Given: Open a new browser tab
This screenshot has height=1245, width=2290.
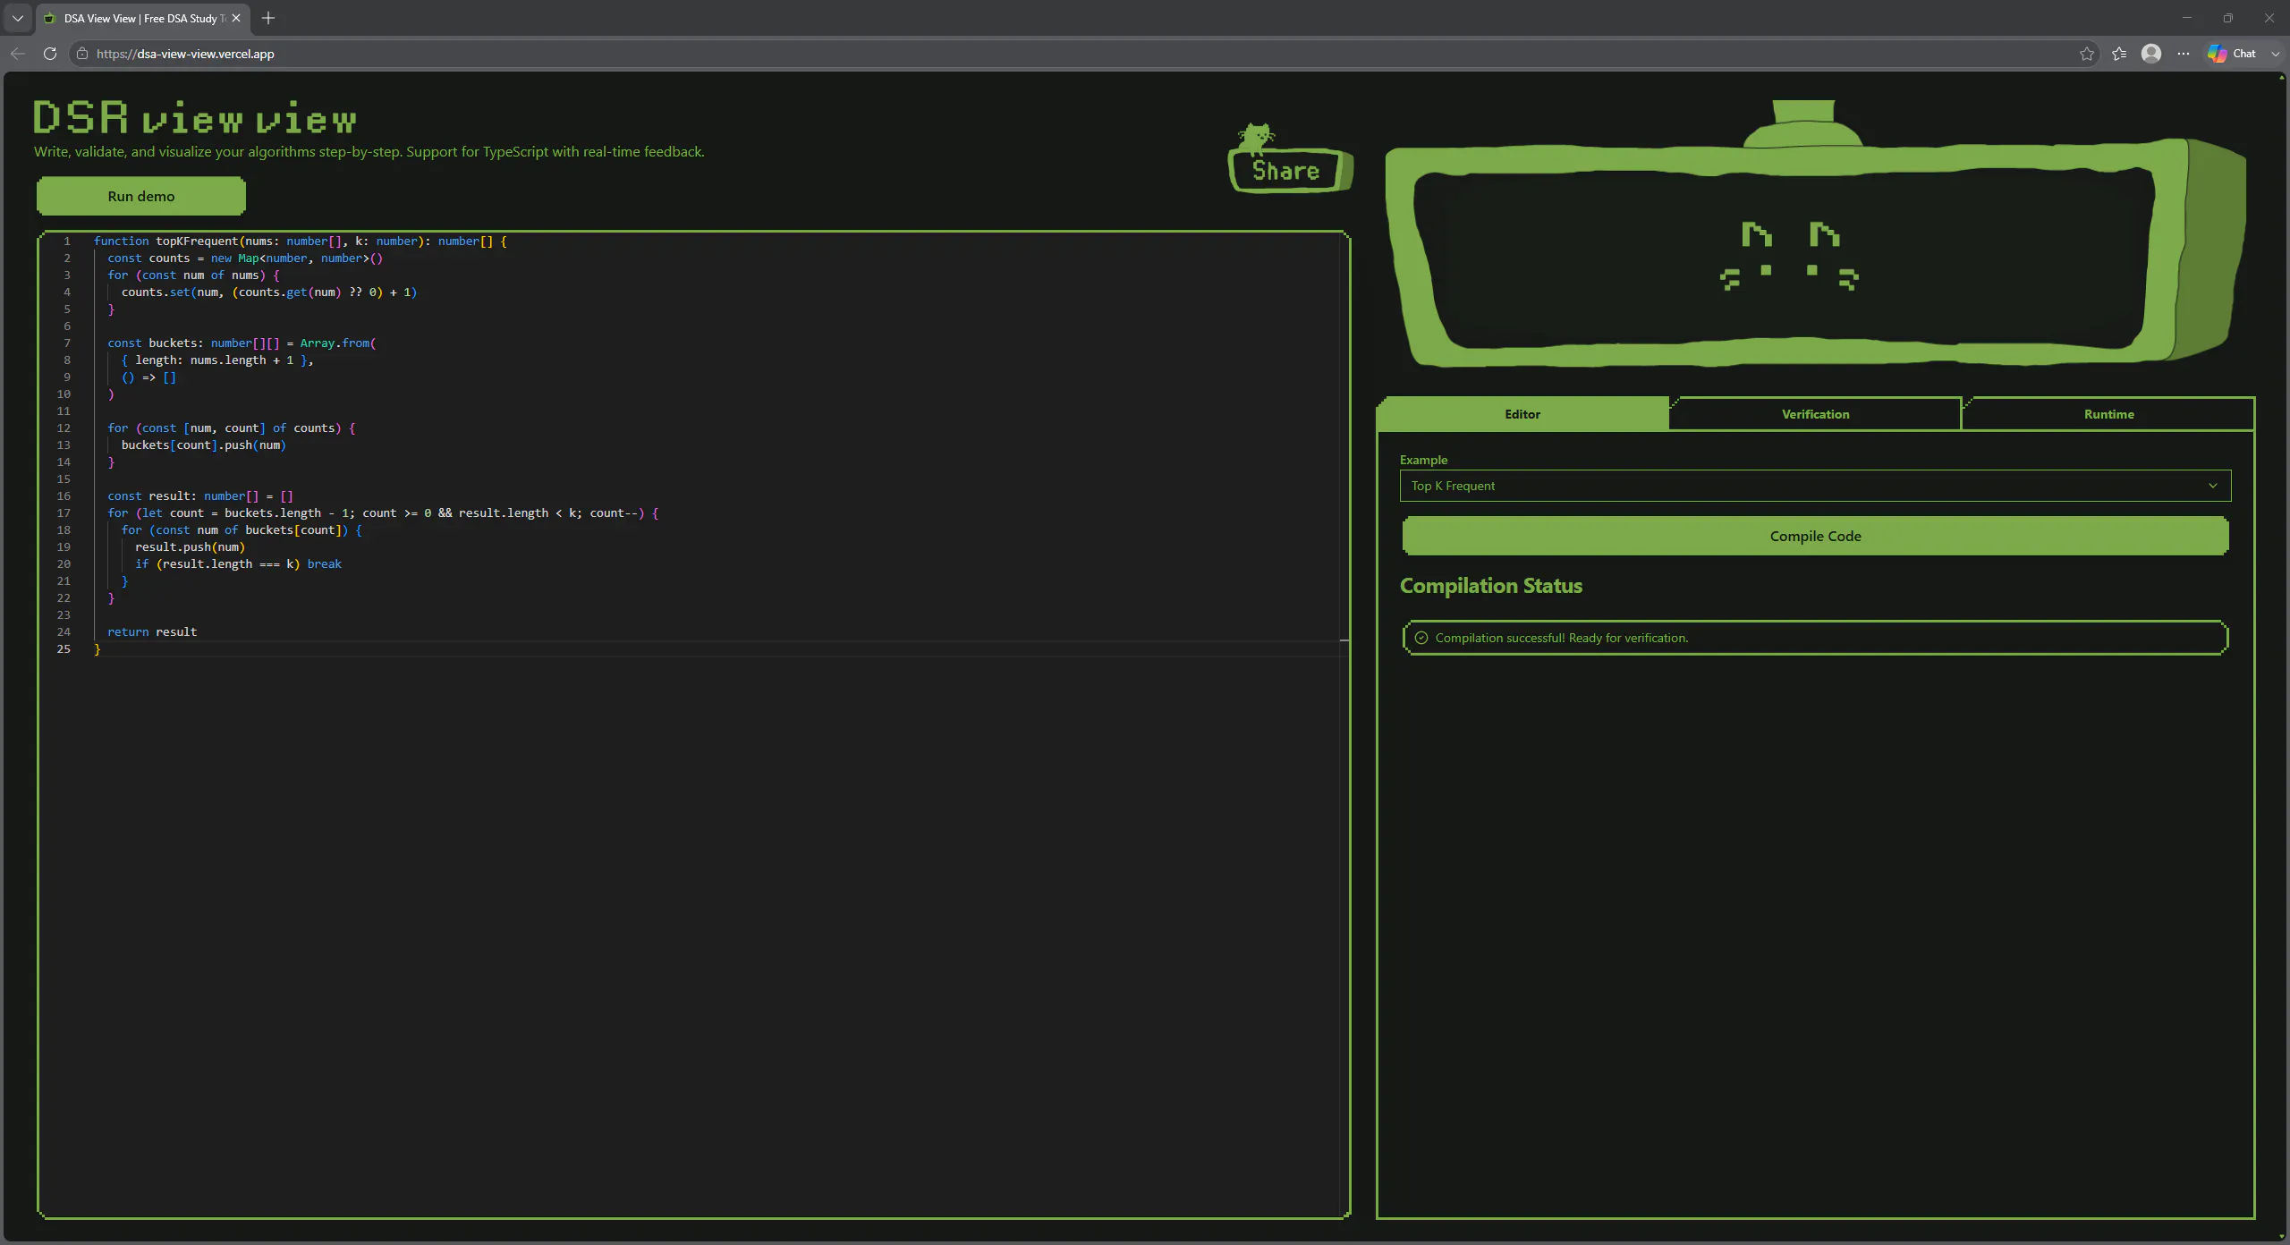Looking at the screenshot, I should 268,18.
